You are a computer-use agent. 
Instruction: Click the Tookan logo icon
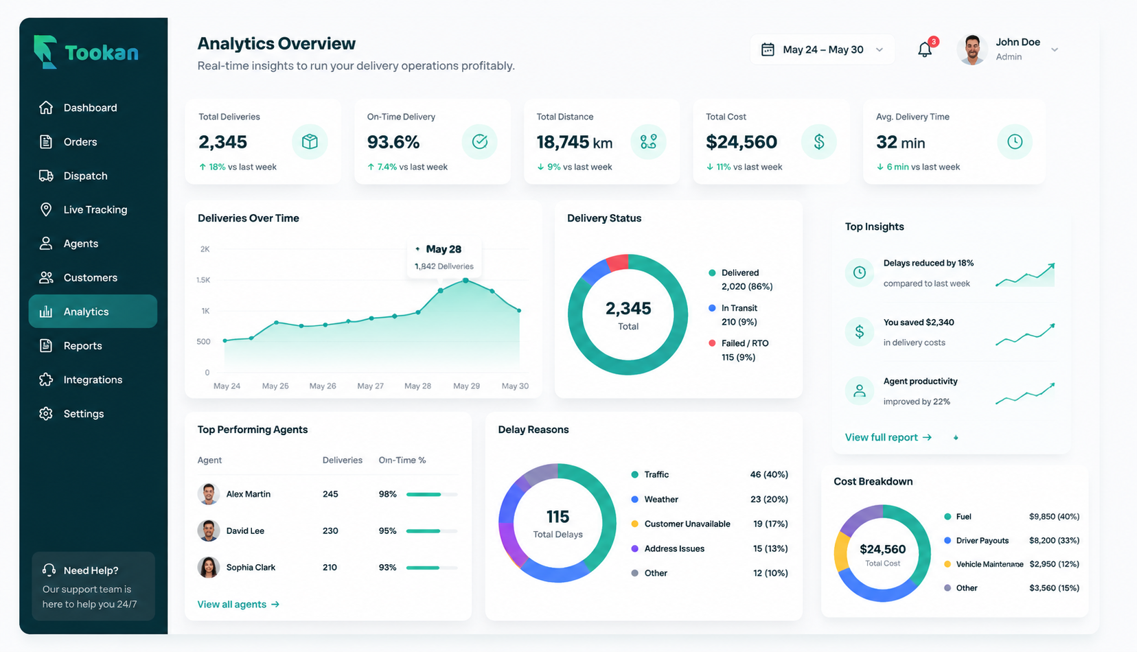click(45, 52)
